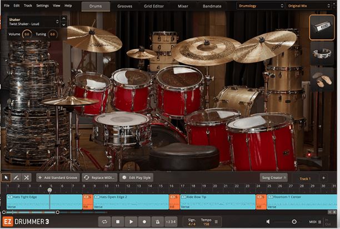The image size is (340, 229).
Task: Click Add Standard Groove button
Action: point(58,178)
